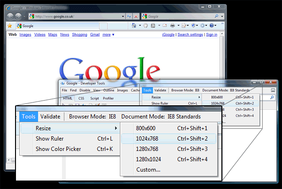This screenshot has width=282, height=189.
Task: Expand the Home button dropdown arrow
Action: pos(140,25)
